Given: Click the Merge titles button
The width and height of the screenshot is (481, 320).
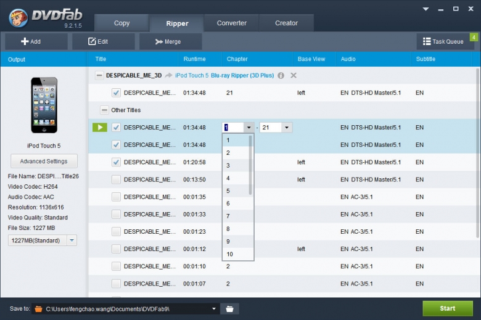Looking at the screenshot, I should [168, 41].
